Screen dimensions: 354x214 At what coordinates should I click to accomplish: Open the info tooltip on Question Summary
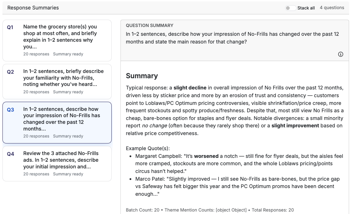pyautogui.click(x=340, y=54)
